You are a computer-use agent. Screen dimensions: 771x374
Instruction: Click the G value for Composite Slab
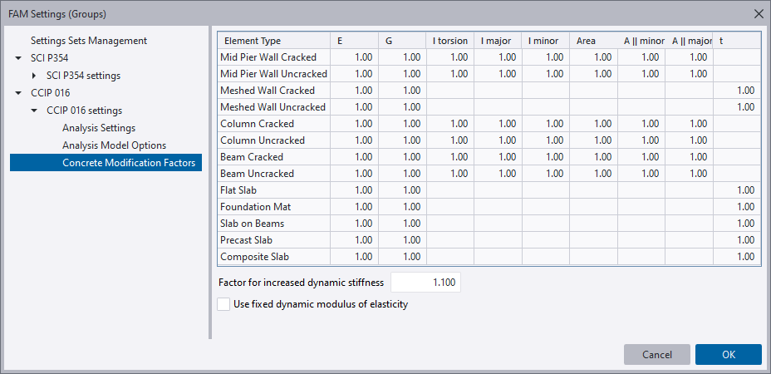pyautogui.click(x=402, y=257)
